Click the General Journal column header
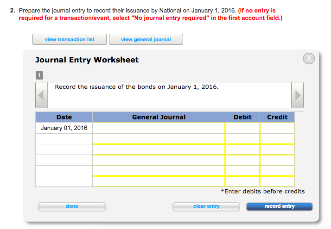This screenshot has width=331, height=229. point(159,117)
